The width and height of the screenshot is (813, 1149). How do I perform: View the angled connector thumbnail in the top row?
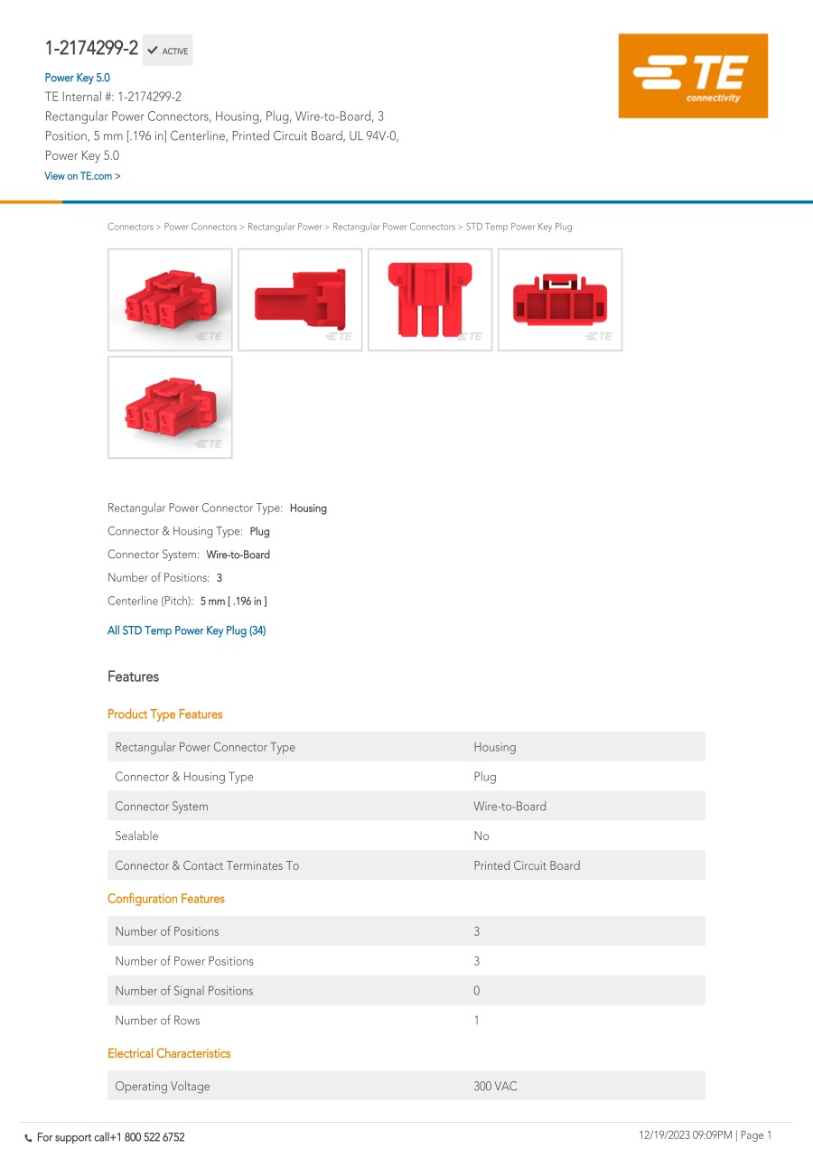(170, 300)
